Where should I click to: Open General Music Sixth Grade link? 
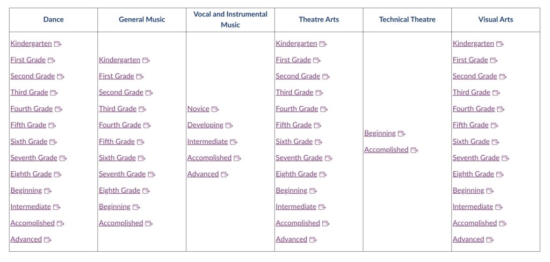click(117, 158)
